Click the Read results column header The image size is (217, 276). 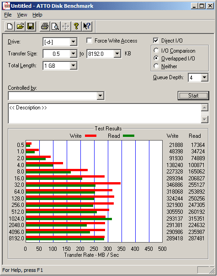pos(195,136)
